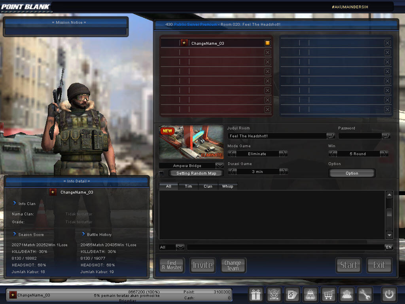Open the gift box icon
The height and width of the screenshot is (304, 405).
click(x=256, y=294)
